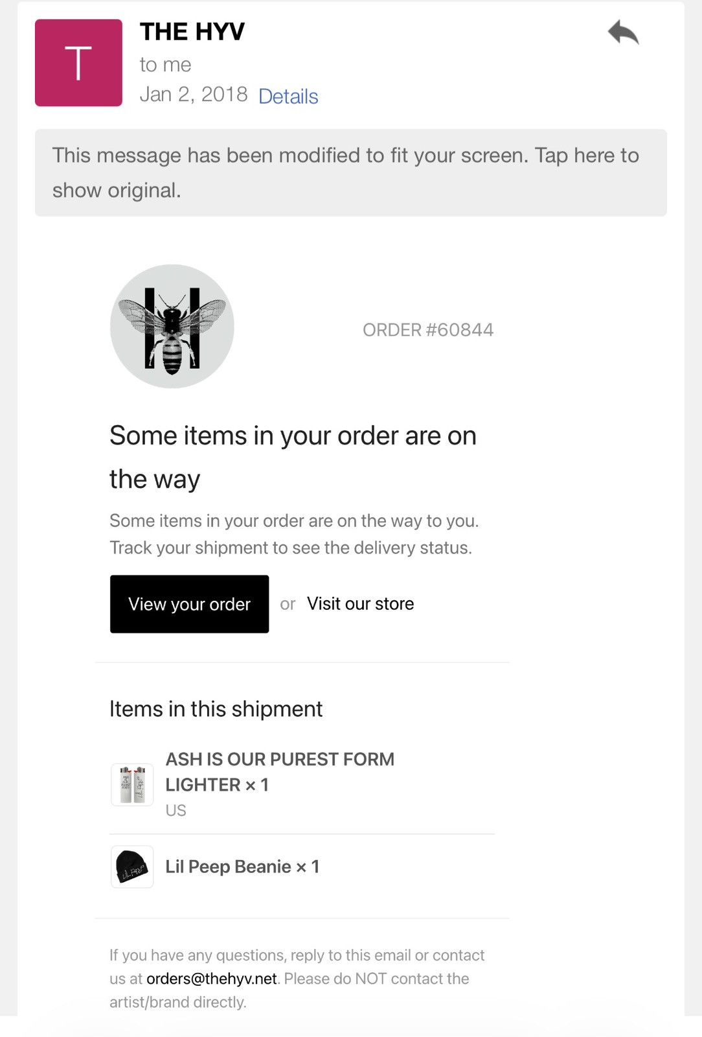This screenshot has height=1037, width=702.
Task: Tap the Lil Peep Beanie thumbnail
Action: click(132, 867)
